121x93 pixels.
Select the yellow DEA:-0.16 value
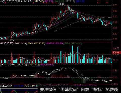(34, 65)
